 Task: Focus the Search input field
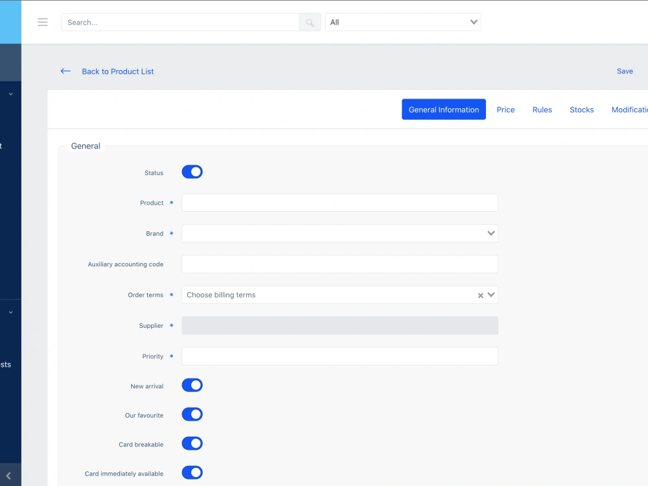tap(180, 22)
